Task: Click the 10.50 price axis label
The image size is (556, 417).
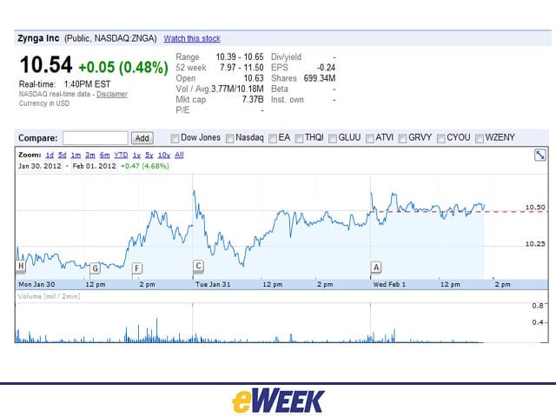Action: (535, 208)
